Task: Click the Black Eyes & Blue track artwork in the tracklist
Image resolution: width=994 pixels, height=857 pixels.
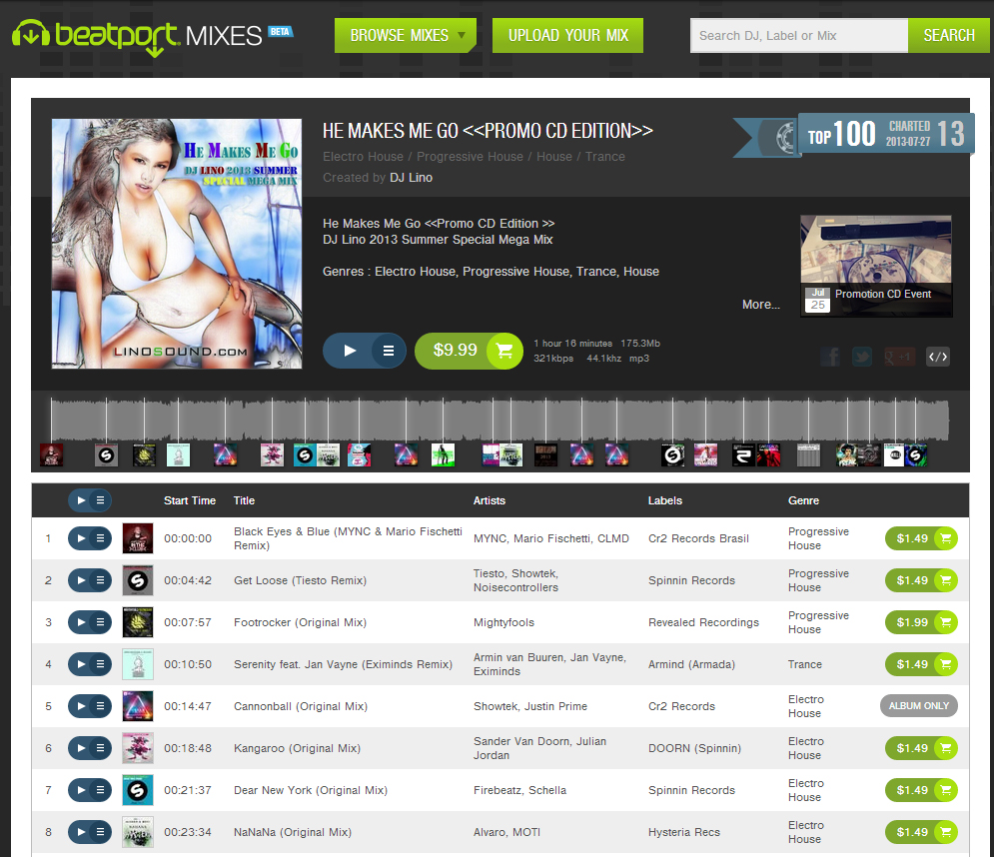Action: click(x=138, y=538)
